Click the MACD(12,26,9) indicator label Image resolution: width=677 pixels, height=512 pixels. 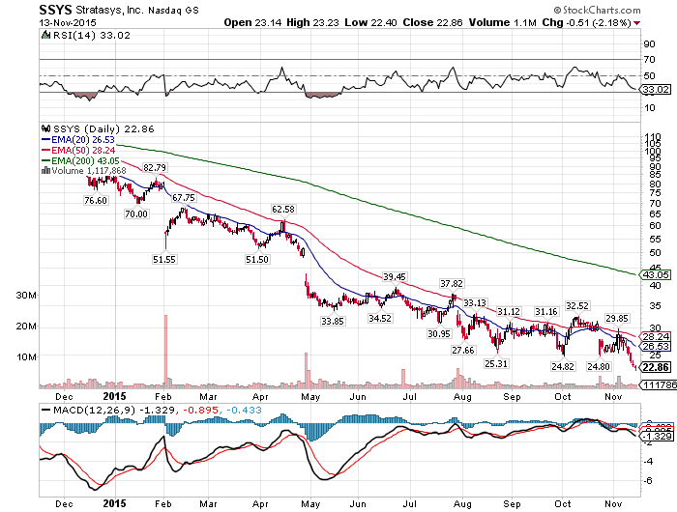click(94, 410)
